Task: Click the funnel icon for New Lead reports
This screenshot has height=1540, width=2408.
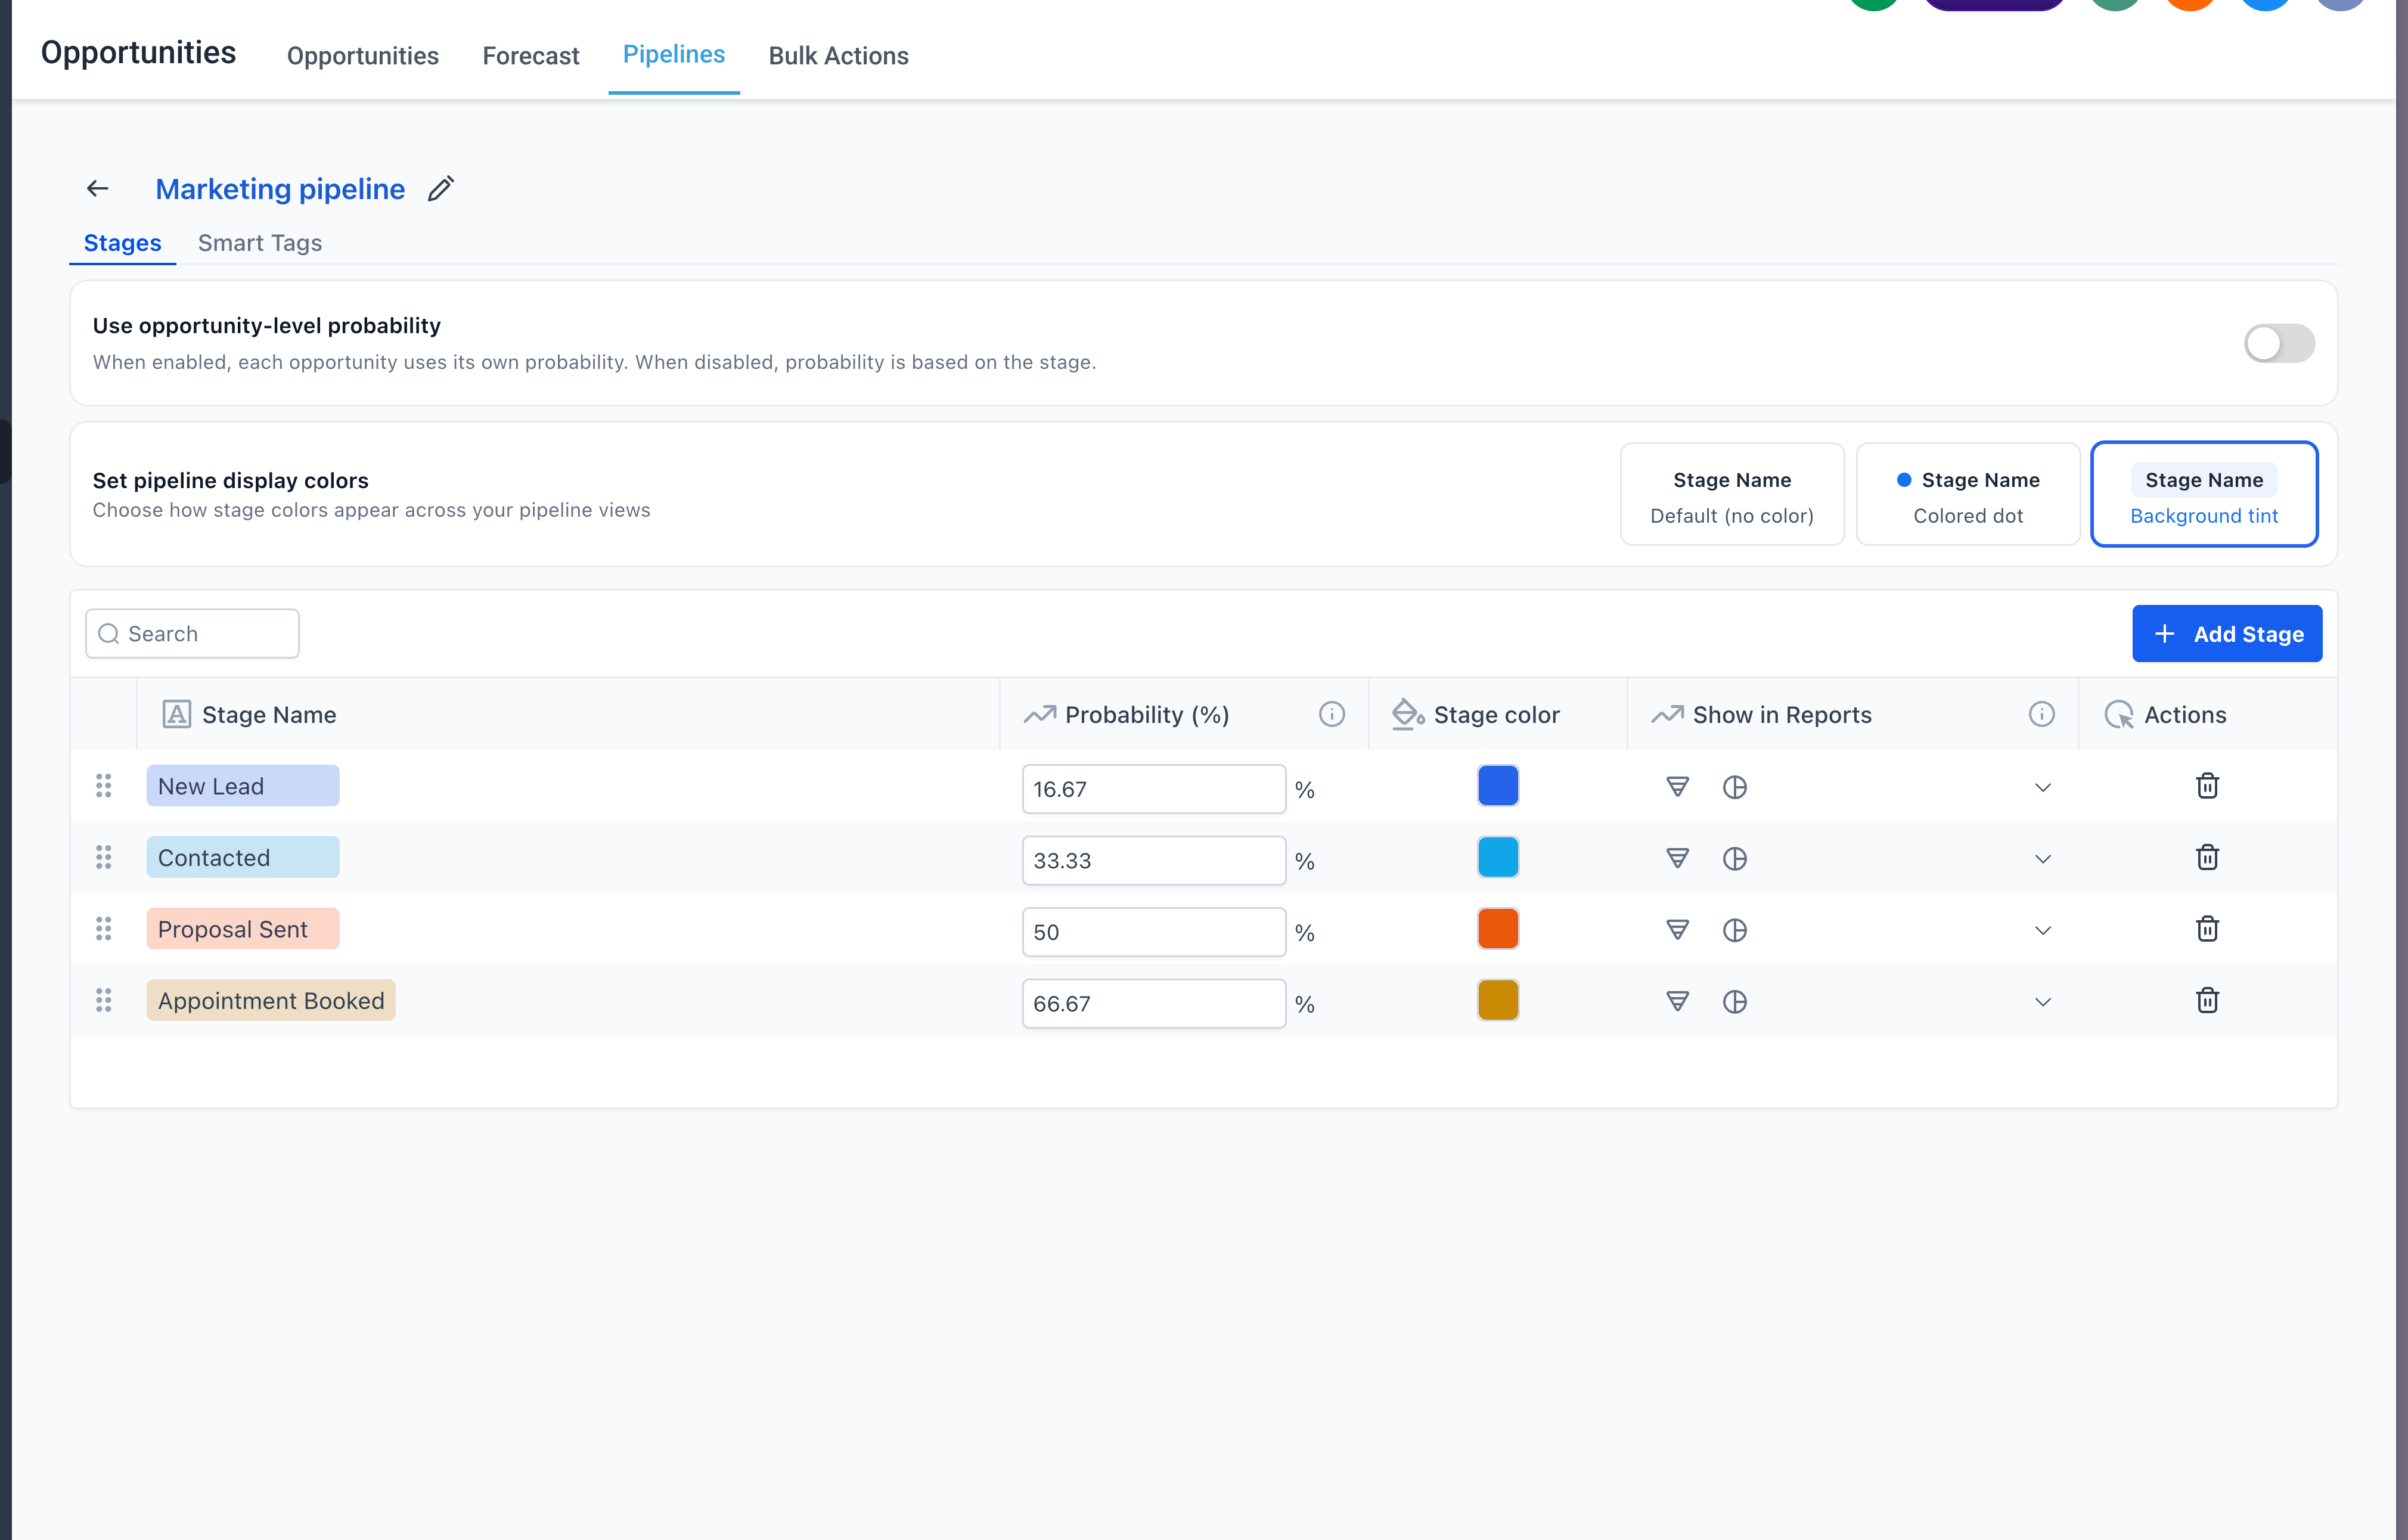Action: tap(1677, 787)
